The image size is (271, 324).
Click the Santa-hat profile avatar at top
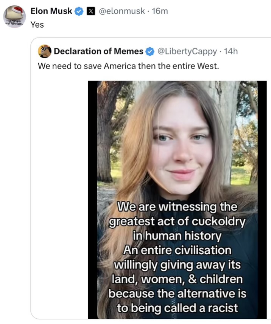[14, 17]
